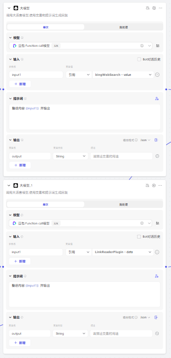The height and width of the screenshot is (358, 171).
Task: Show the model info icon in the 大模型_1 dropdown
Action: [142, 223]
